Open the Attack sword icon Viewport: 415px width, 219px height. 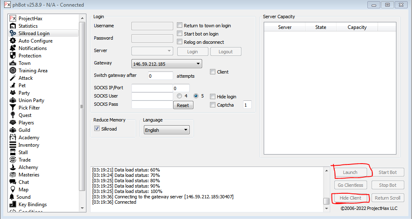click(13, 78)
